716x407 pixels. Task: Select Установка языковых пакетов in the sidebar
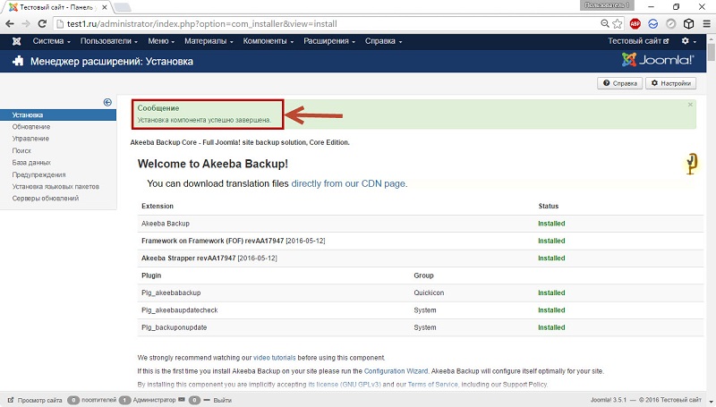click(x=55, y=187)
